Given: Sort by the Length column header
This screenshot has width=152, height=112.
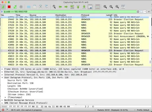Looking at the screenshot, I should (109, 15).
